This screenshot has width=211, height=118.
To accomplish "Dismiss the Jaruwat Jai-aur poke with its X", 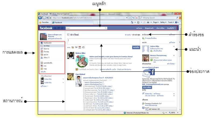I will coord(174,96).
